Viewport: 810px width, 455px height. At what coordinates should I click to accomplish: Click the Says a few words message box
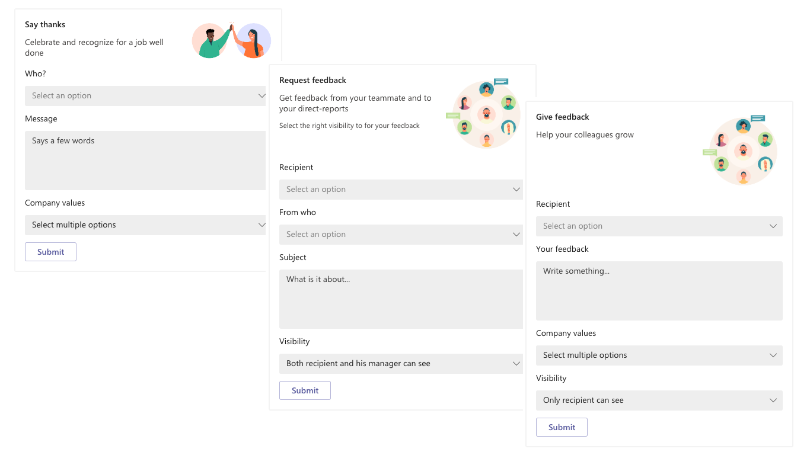click(145, 161)
